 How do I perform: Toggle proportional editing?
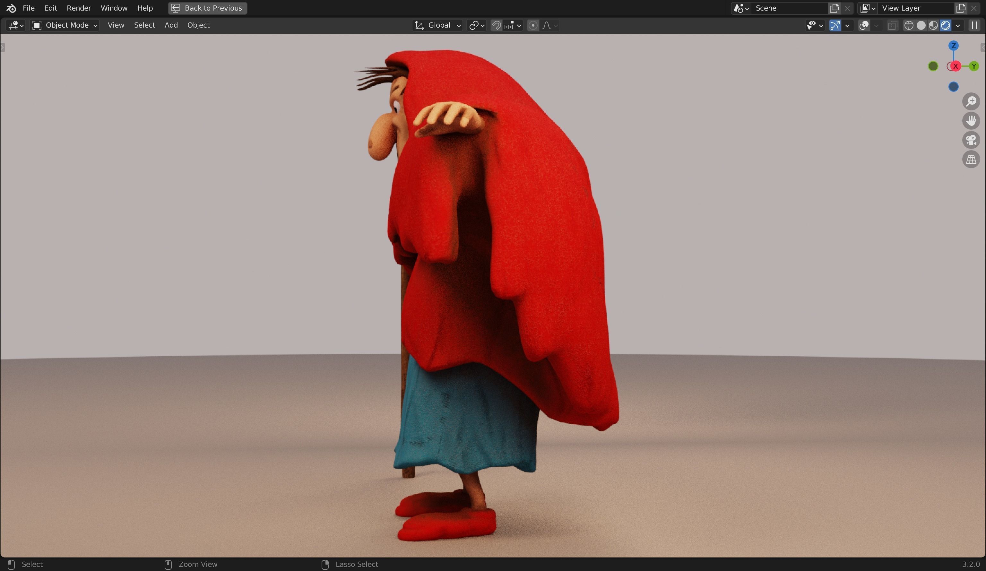(x=532, y=25)
